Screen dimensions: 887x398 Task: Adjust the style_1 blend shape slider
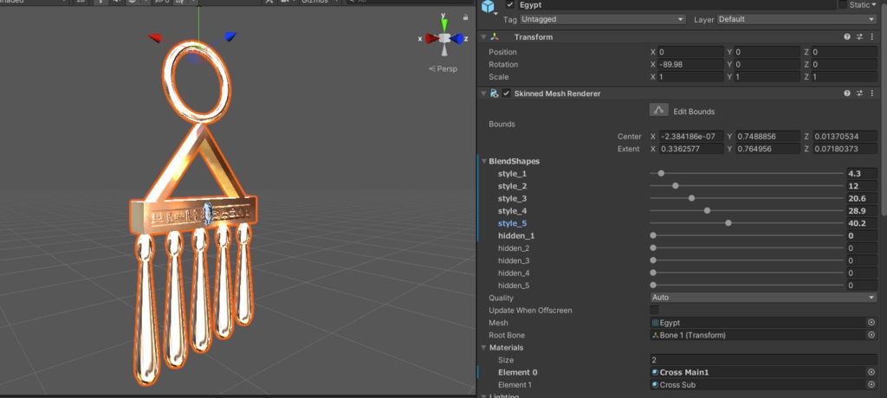click(747, 174)
